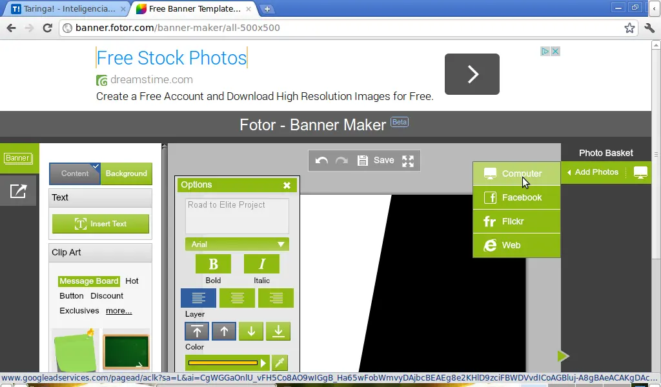The image size is (661, 387).
Task: Add photos from Web
Action: 516,246
